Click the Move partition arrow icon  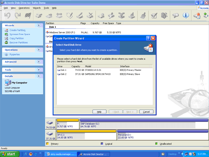(49, 15)
